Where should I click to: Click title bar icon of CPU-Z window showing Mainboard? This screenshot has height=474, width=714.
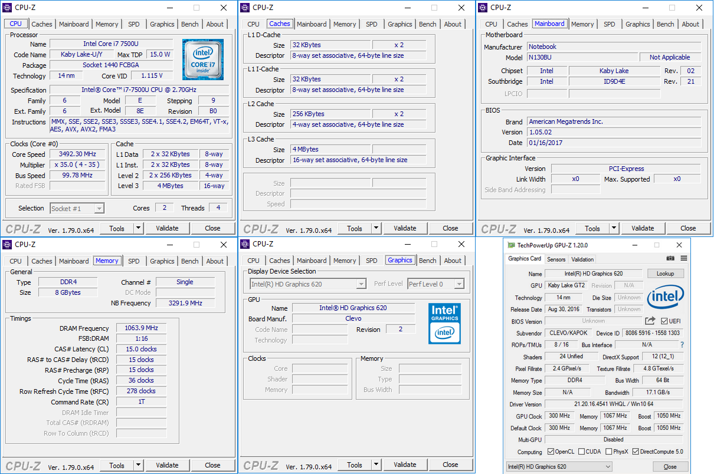click(483, 8)
